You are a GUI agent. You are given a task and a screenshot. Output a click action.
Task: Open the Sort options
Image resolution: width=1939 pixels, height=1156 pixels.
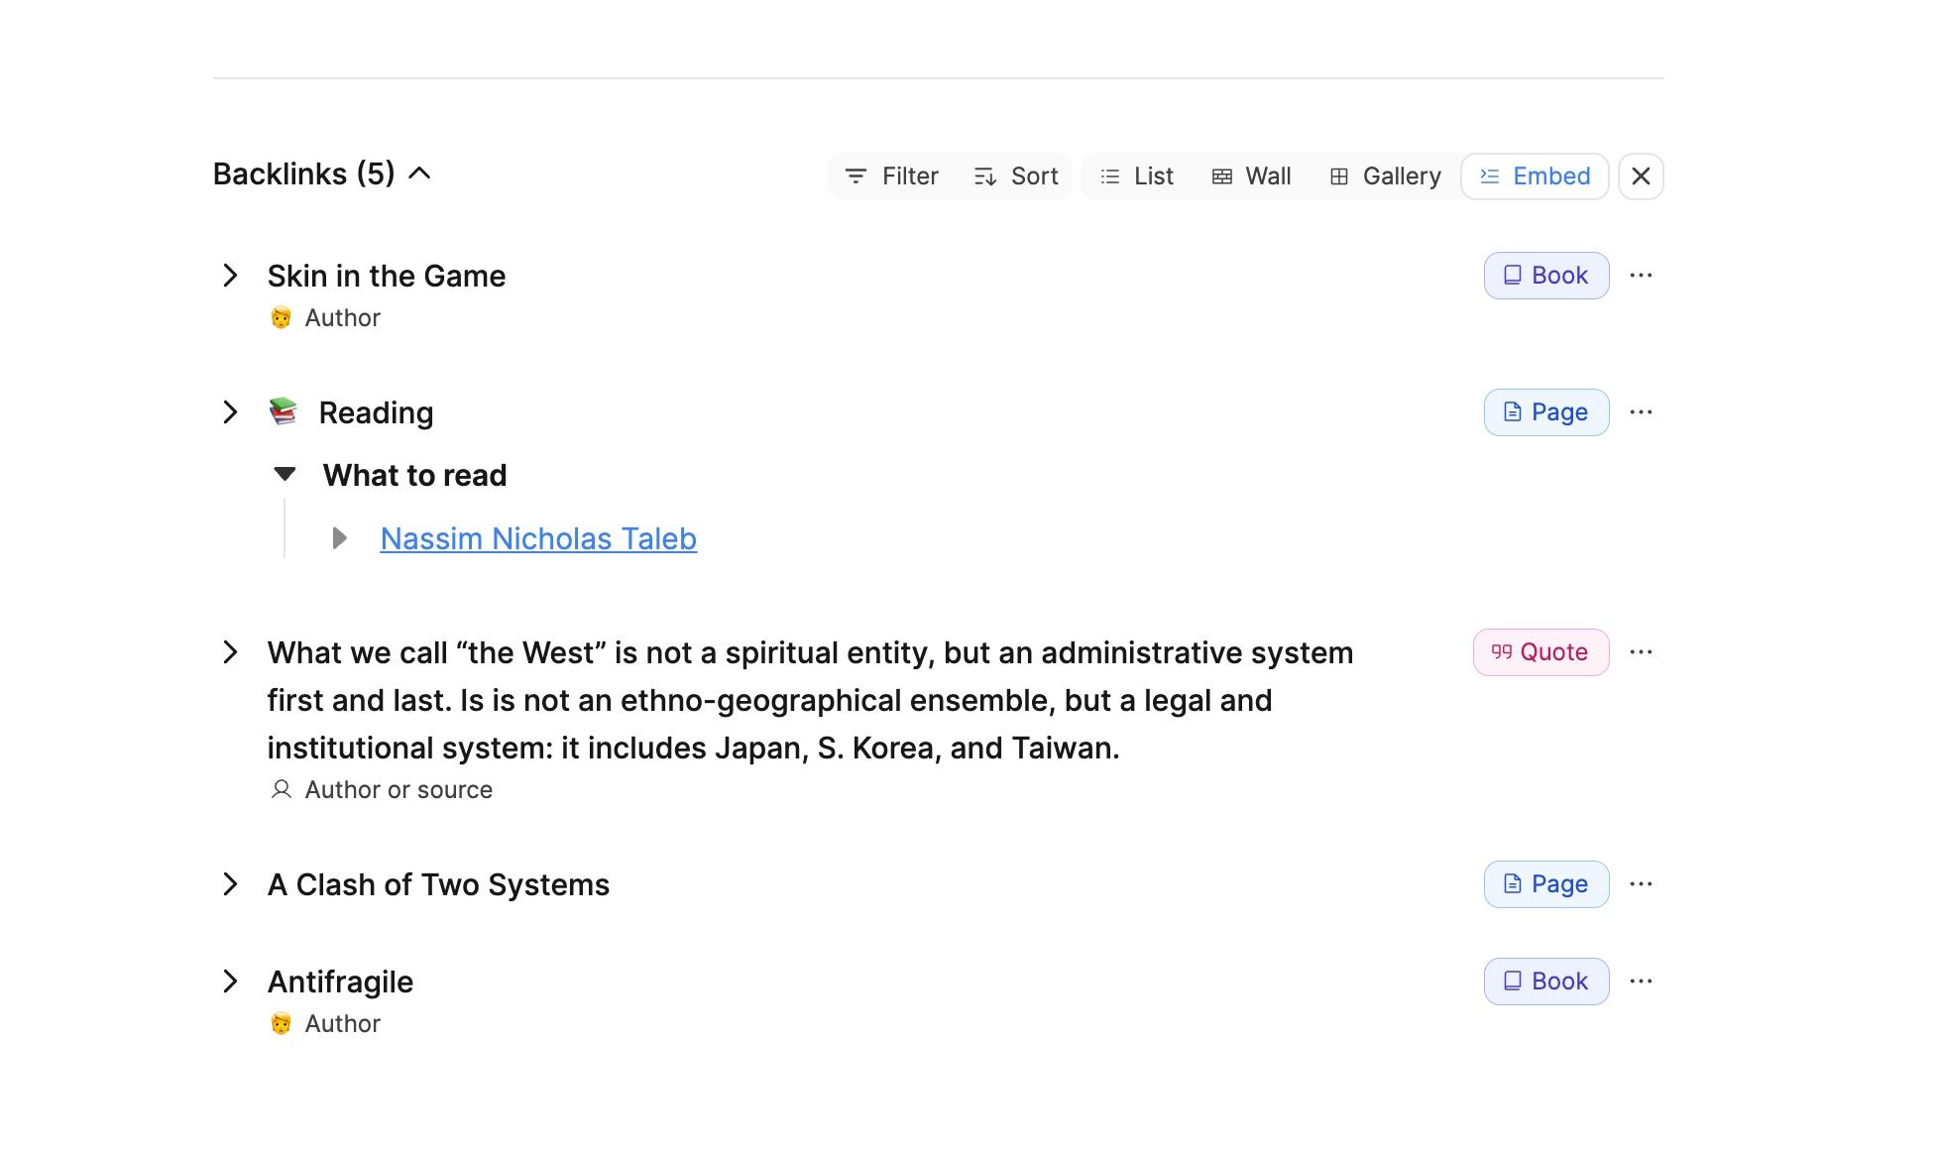tap(1016, 176)
